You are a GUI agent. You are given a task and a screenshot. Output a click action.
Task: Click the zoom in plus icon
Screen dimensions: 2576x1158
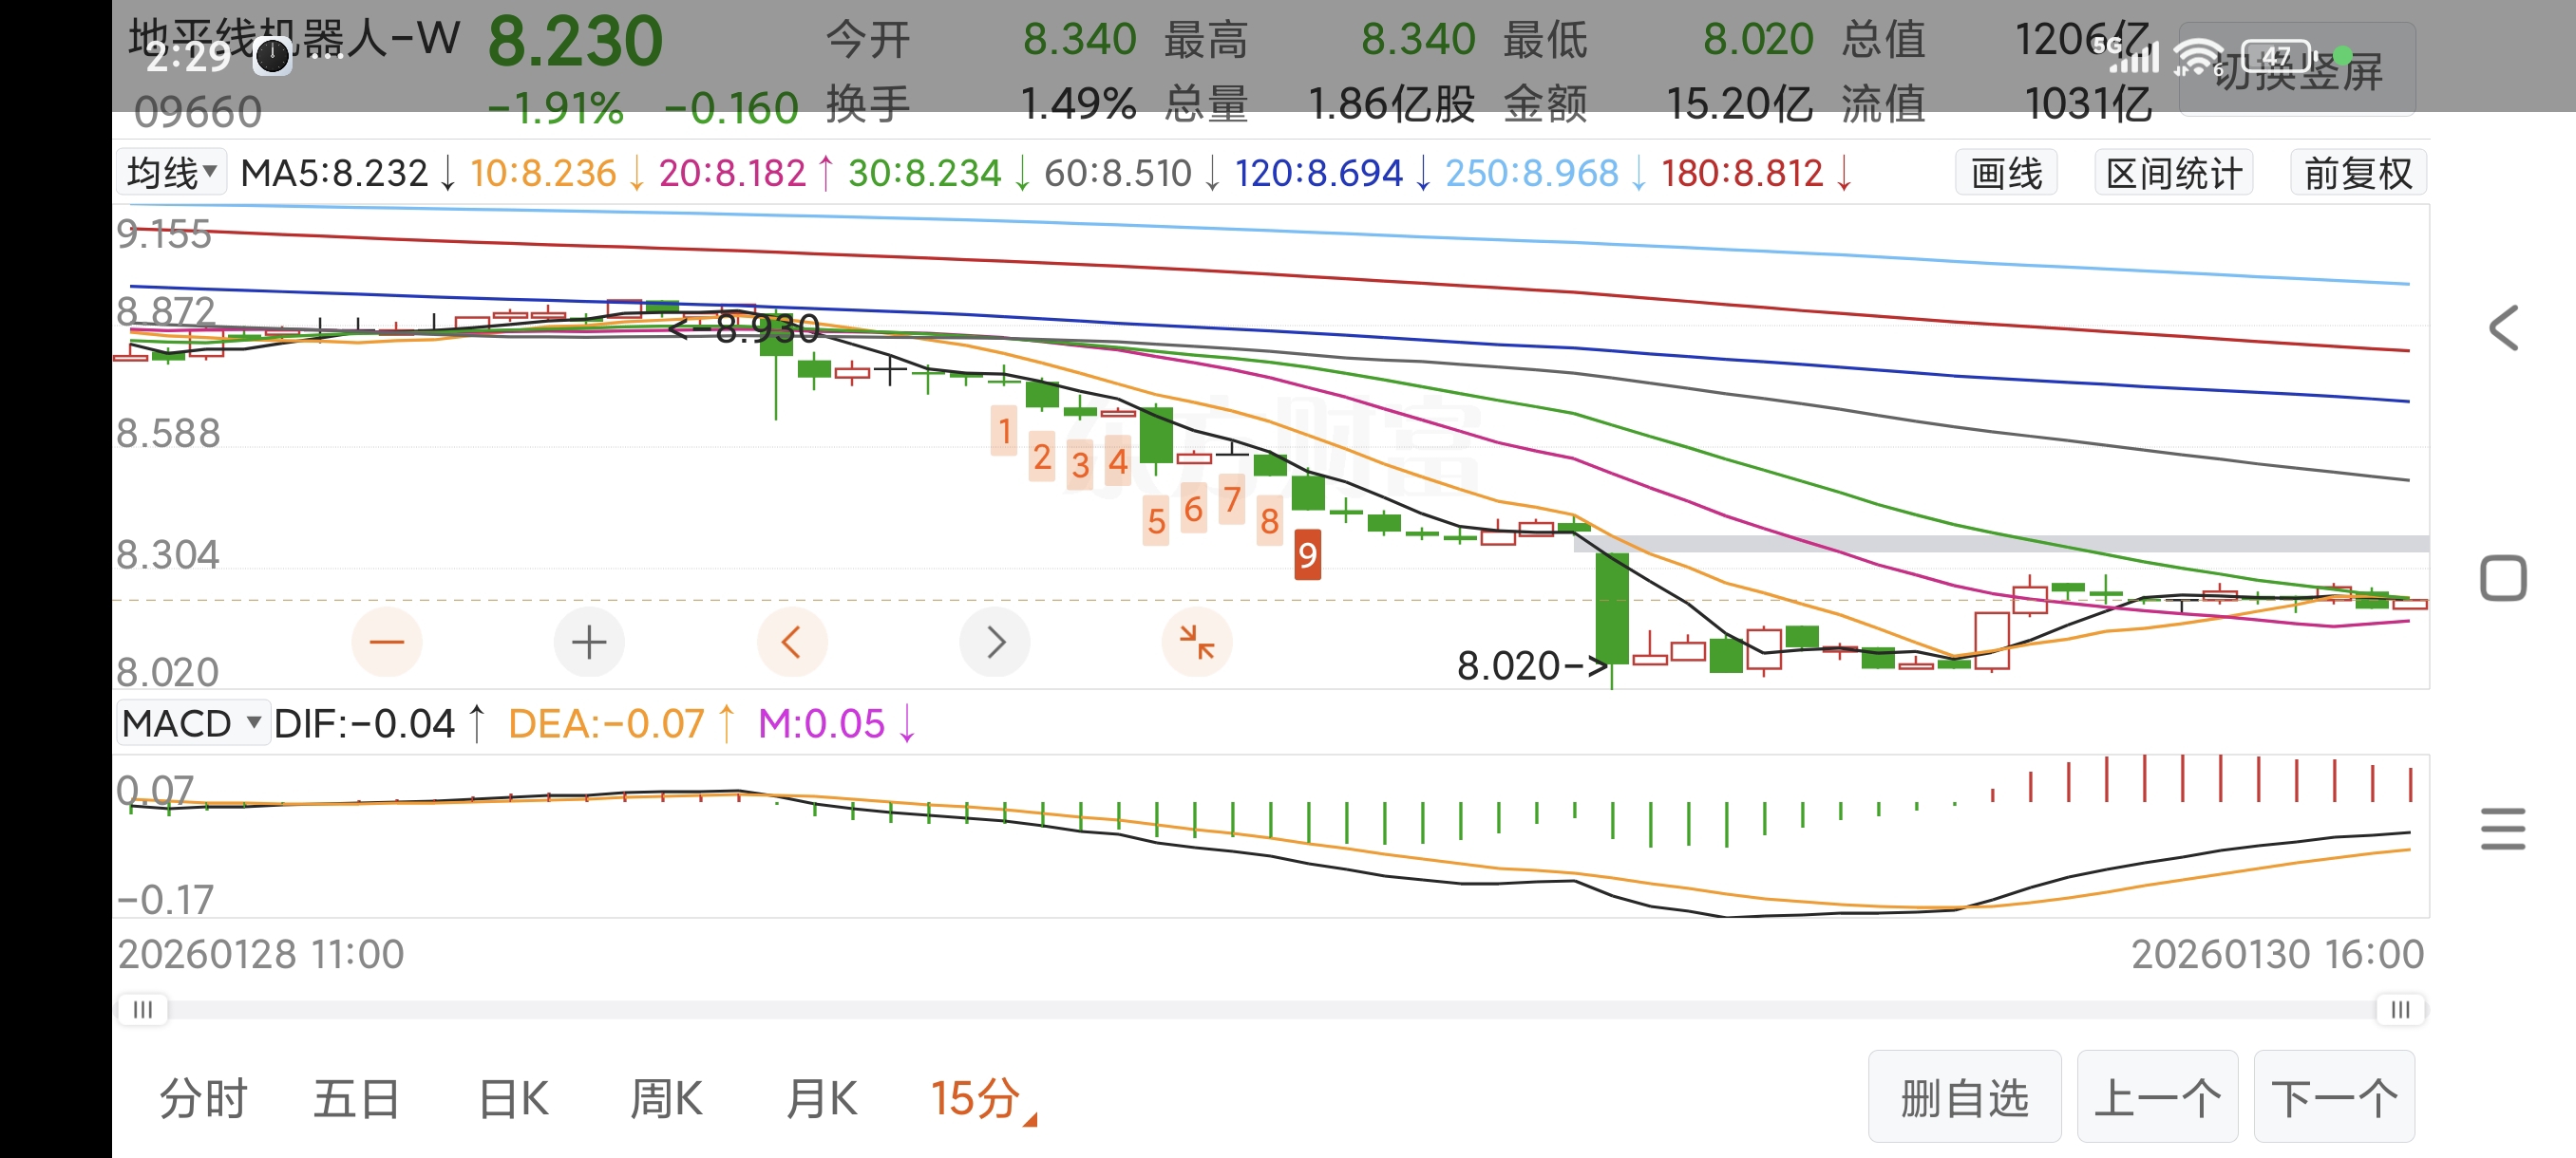(589, 642)
